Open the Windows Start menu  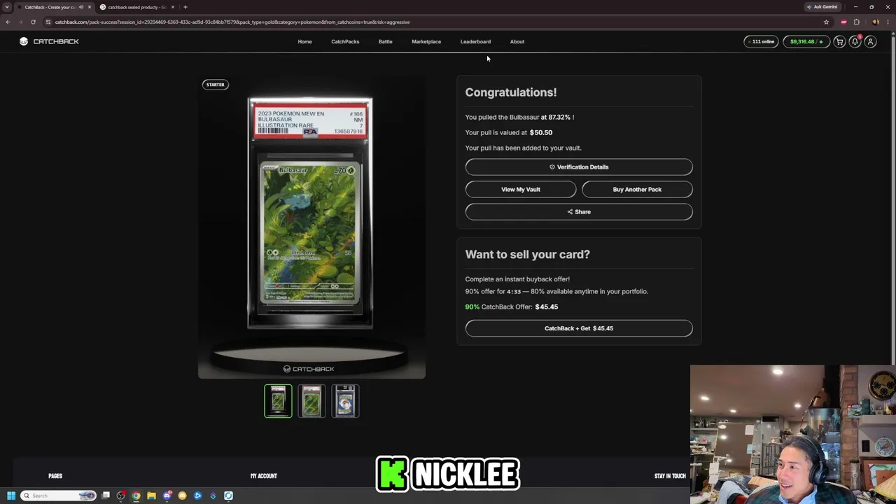pyautogui.click(x=10, y=496)
